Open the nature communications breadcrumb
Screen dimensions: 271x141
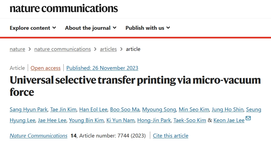62,49
